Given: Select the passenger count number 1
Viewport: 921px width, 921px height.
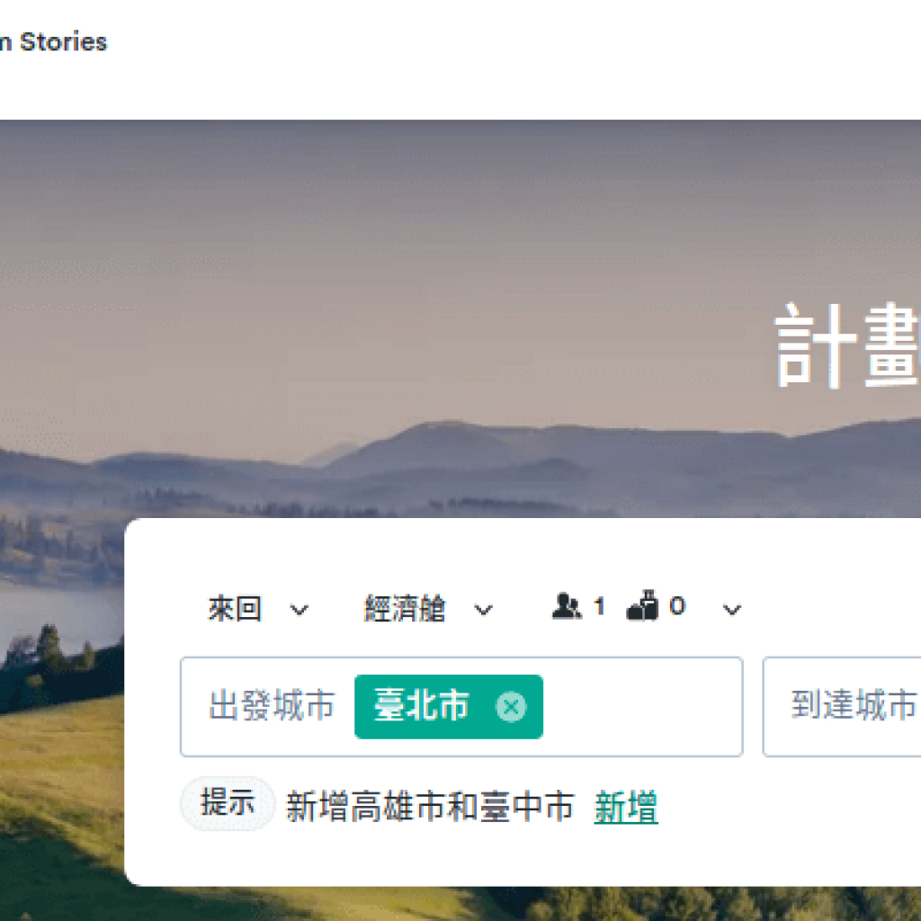Looking at the screenshot, I should [598, 606].
